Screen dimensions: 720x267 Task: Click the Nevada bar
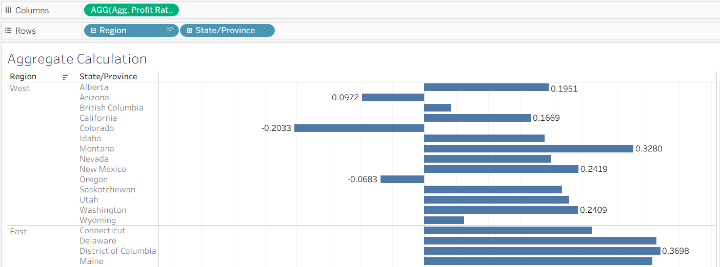tap(487, 159)
